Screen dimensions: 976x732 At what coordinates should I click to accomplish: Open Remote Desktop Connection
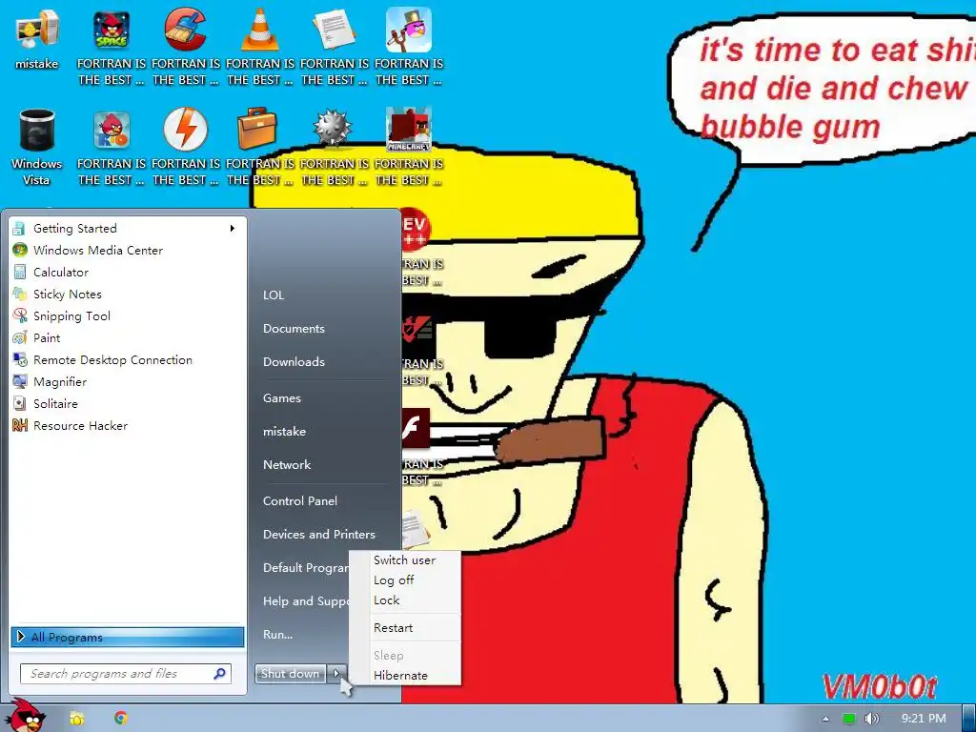112,359
